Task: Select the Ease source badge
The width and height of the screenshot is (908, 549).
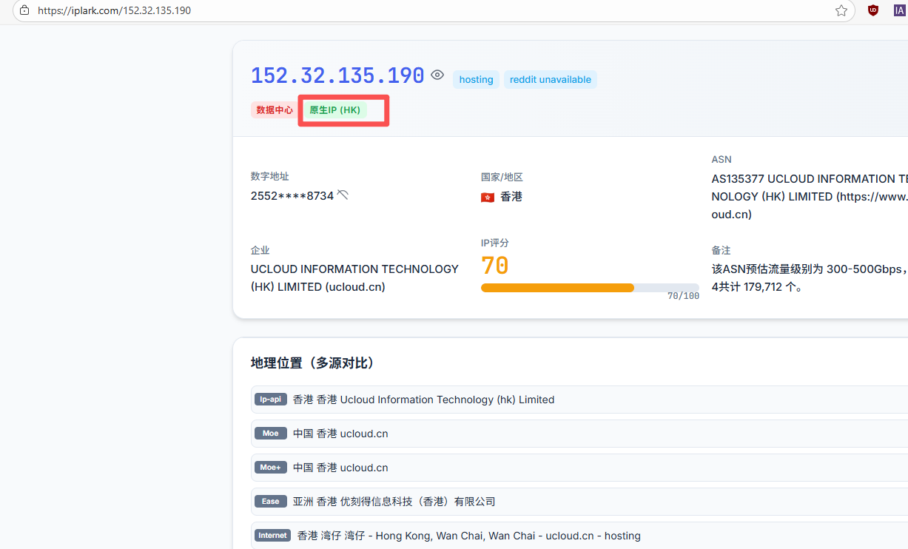Action: coord(270,502)
